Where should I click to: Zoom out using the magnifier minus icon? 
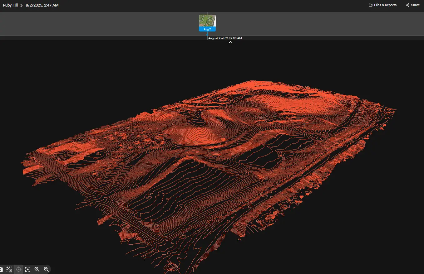(46, 269)
